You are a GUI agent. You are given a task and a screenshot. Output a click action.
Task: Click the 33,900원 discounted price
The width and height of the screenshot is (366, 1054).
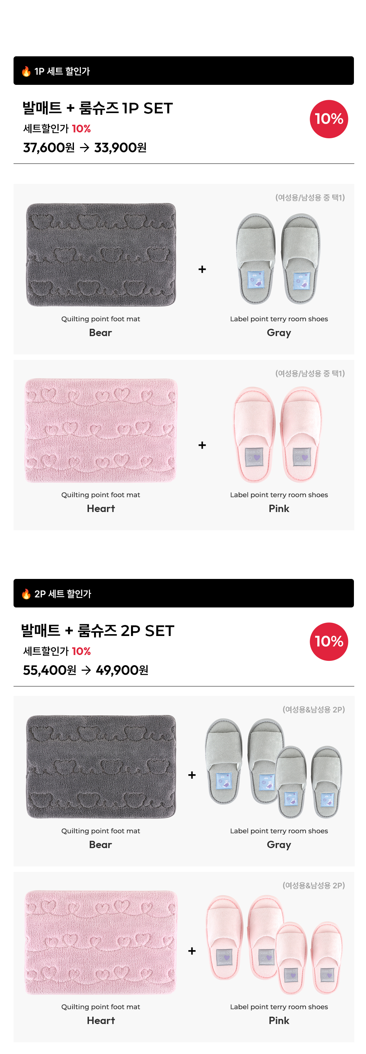tap(120, 147)
